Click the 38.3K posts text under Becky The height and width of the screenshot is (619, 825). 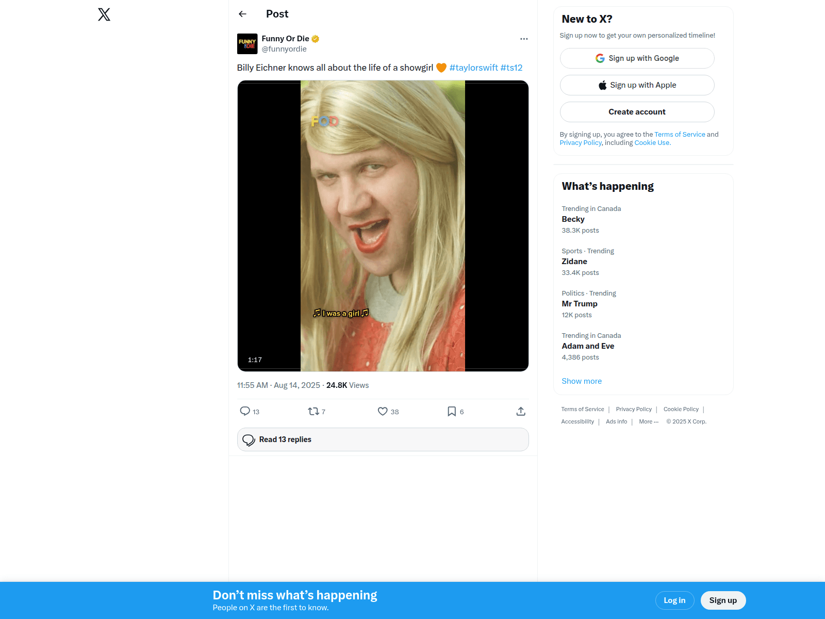(580, 231)
